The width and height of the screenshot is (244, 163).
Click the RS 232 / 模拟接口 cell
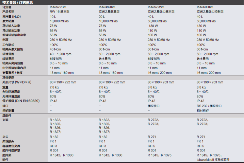(209, 106)
